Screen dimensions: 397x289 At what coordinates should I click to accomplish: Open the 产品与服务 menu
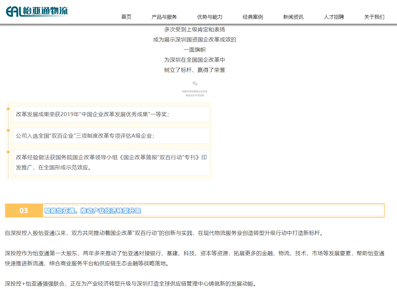(x=164, y=17)
